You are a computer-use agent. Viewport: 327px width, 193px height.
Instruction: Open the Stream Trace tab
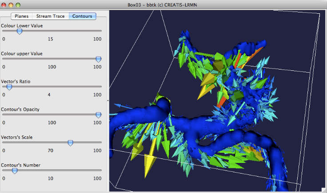click(x=50, y=16)
